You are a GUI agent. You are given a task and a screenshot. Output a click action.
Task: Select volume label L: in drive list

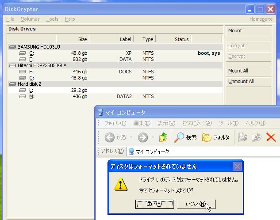(31, 90)
